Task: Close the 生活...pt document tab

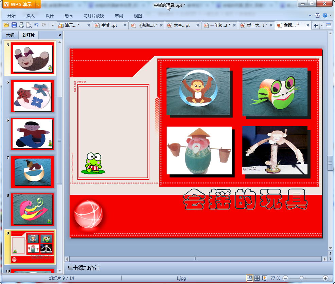Action: (x=125, y=25)
